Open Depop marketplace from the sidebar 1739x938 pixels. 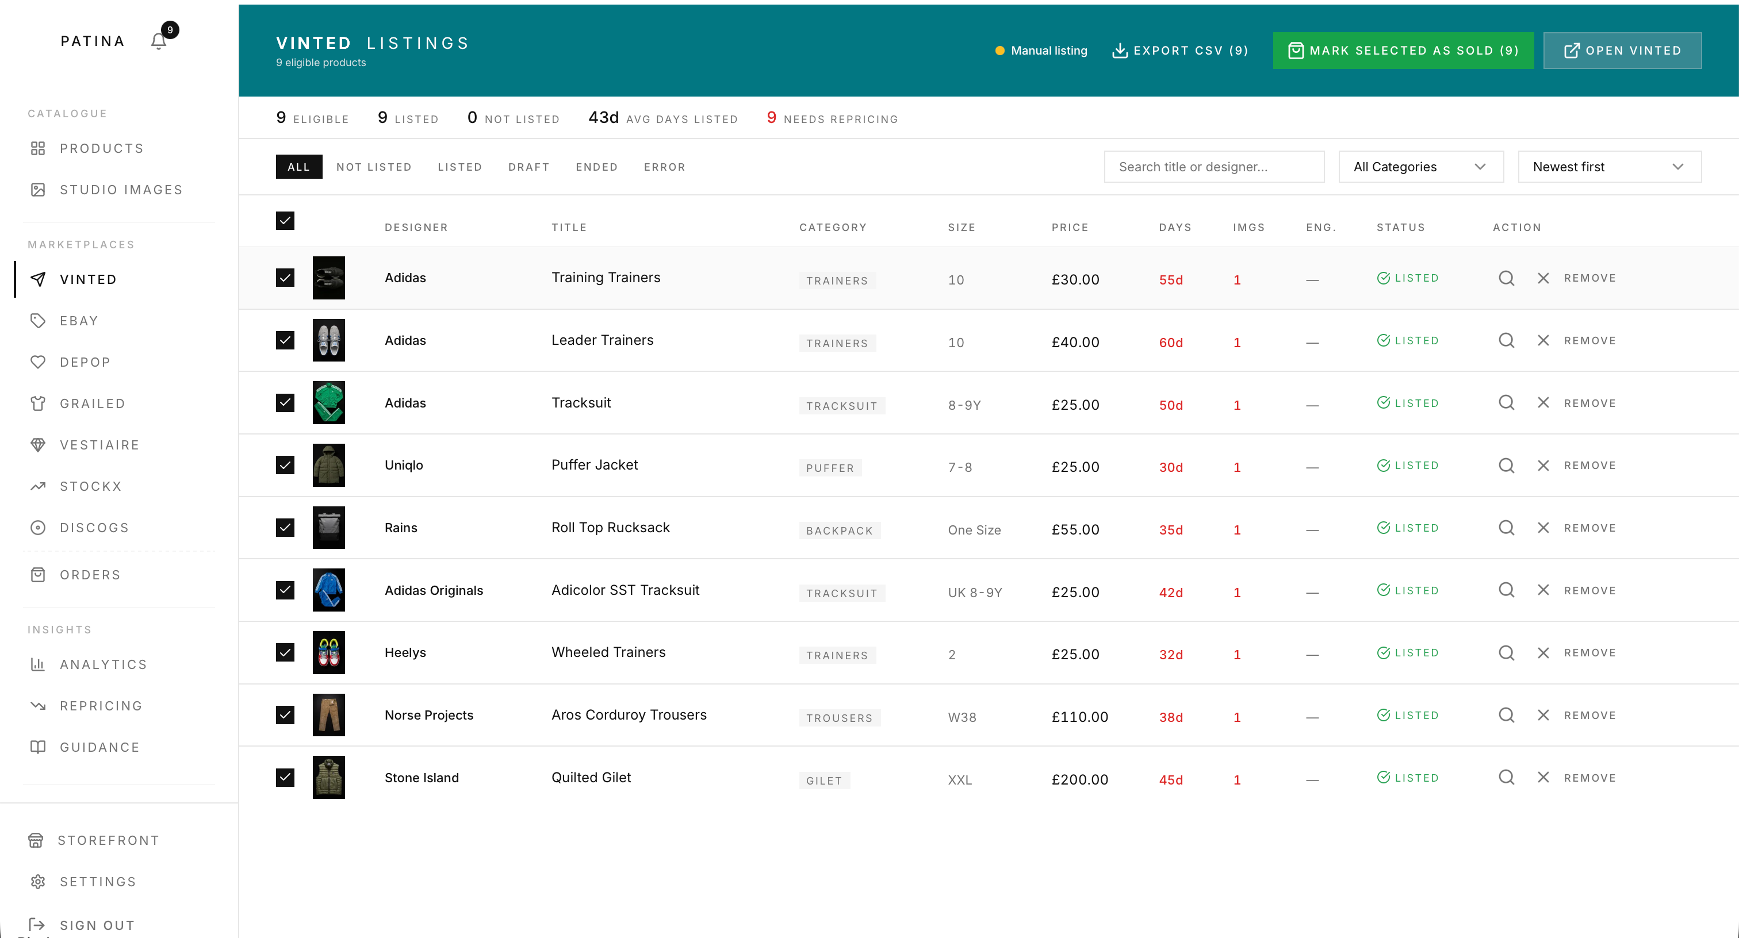pyautogui.click(x=85, y=362)
